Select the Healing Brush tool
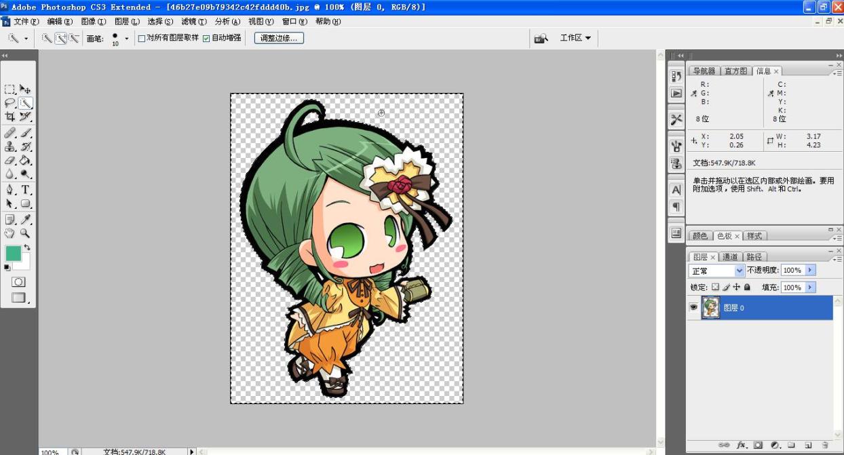 tap(9, 133)
